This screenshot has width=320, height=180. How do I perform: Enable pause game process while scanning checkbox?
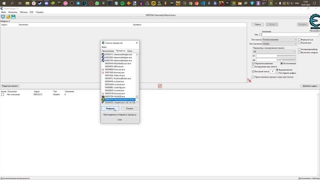coord(253,77)
